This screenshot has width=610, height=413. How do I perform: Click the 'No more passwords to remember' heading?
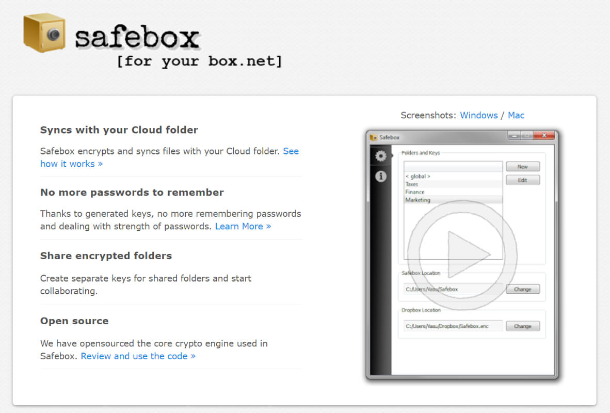132,193
